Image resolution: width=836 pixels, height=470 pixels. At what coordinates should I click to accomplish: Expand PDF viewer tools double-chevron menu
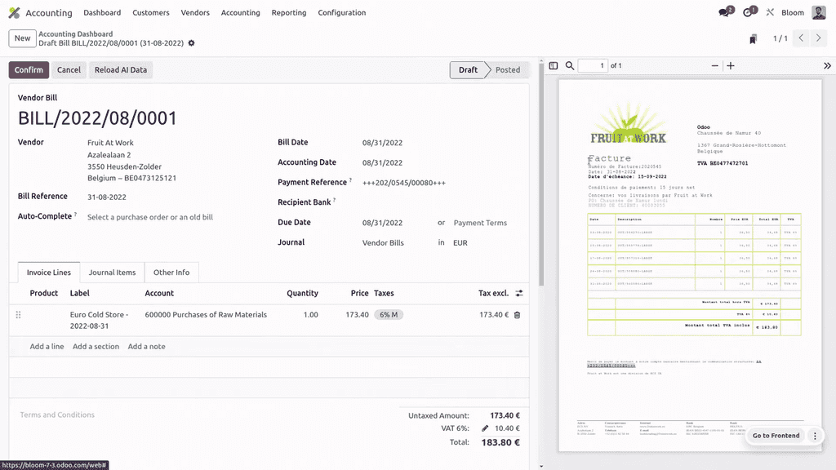[x=826, y=66]
